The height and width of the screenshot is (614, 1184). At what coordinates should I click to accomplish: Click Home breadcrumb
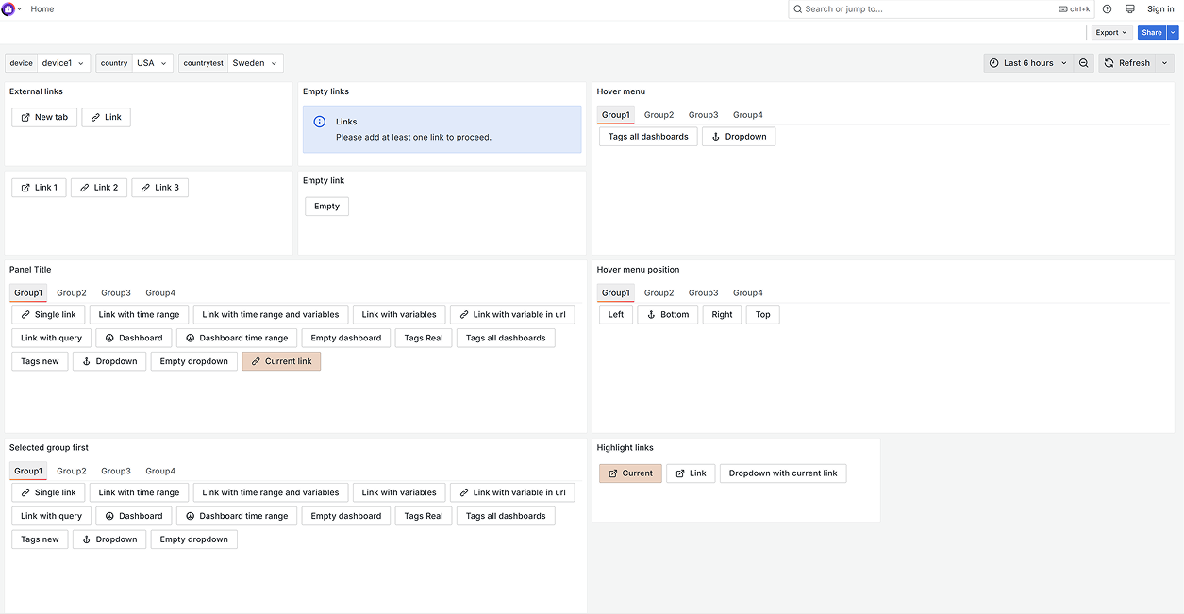(42, 9)
